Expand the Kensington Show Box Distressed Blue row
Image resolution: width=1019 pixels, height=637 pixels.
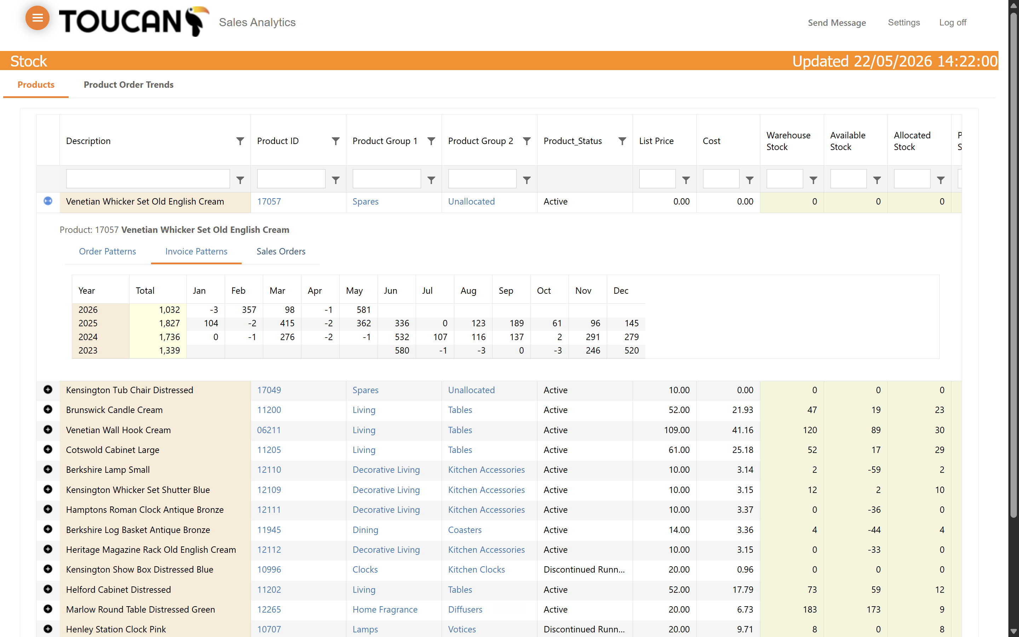click(x=48, y=569)
